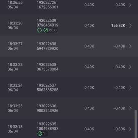
Task: Select bet ID 5947729920
Action: click(48, 49)
